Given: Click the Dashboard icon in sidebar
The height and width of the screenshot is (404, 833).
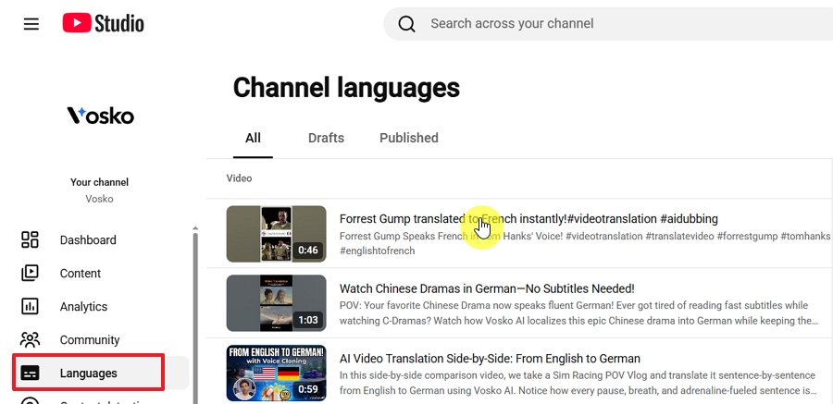Looking at the screenshot, I should (30, 240).
